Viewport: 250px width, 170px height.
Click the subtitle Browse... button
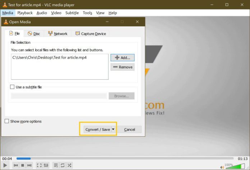click(121, 96)
